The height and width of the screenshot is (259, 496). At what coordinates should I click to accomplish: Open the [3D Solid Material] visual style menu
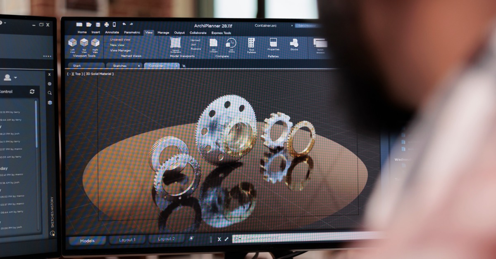(98, 74)
